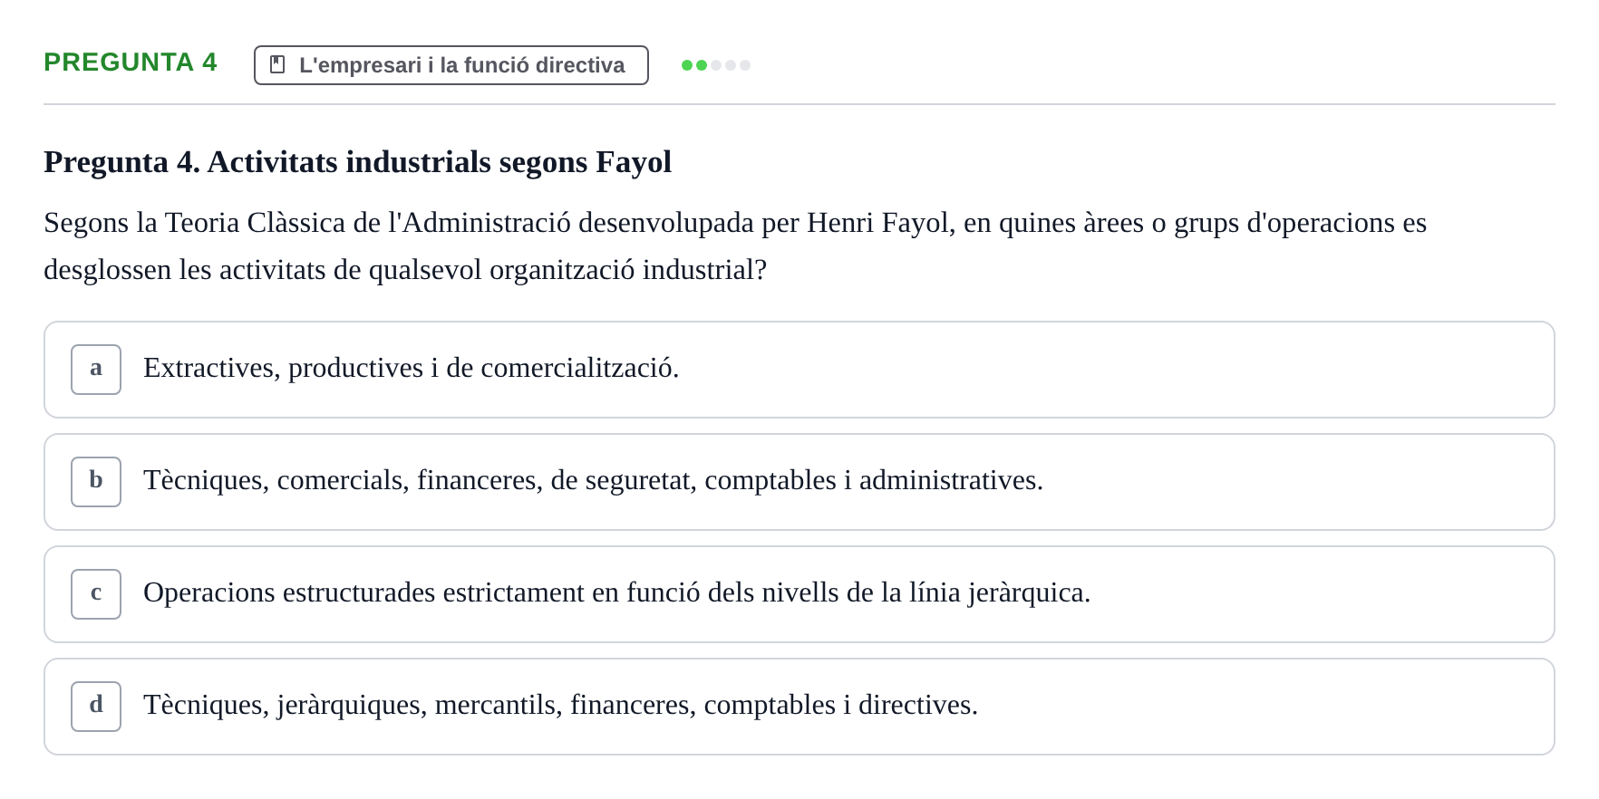Select answer b: Tècniques, comercials, financeres, de seguretat
This screenshot has height=799, width=1599.
pyautogui.click(x=799, y=482)
